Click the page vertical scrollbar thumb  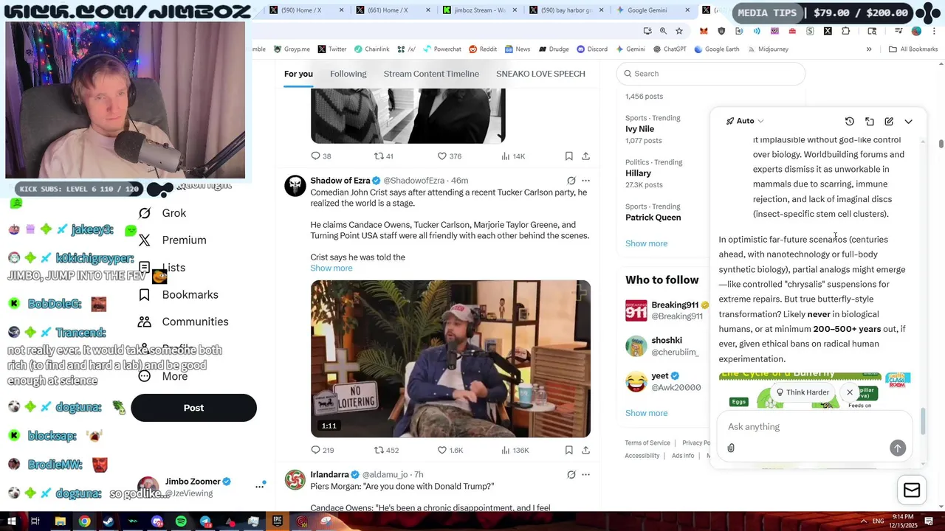coord(941,143)
